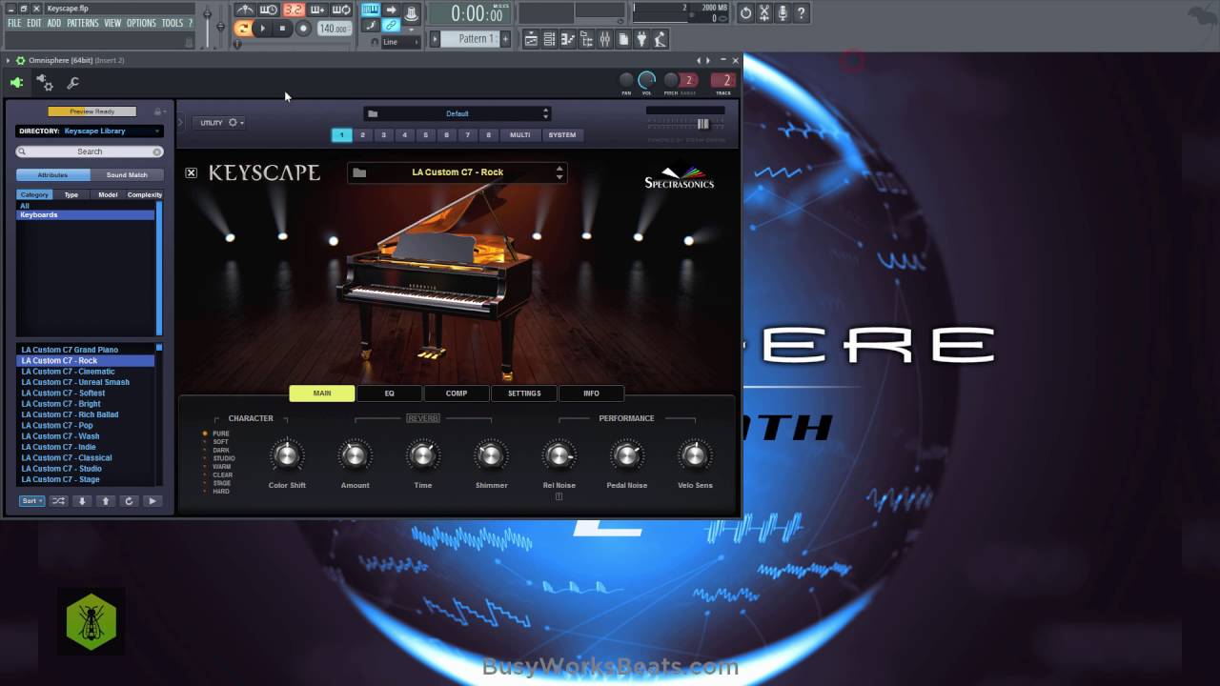Open the one-click audio recording microphone icon
This screenshot has height=686, width=1220.
tap(783, 13)
